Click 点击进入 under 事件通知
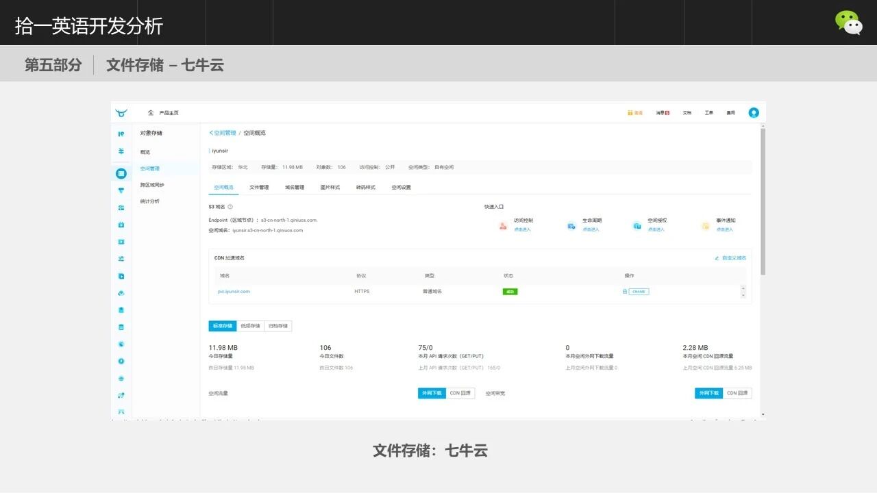 coord(725,229)
